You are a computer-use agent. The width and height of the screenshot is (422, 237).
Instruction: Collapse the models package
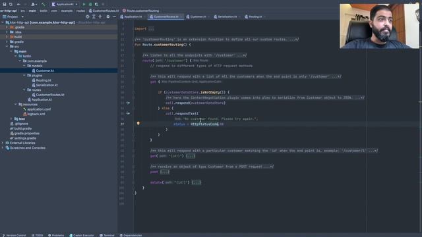[24, 66]
